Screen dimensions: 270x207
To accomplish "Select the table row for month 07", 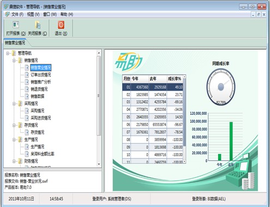I will click(x=153, y=132).
